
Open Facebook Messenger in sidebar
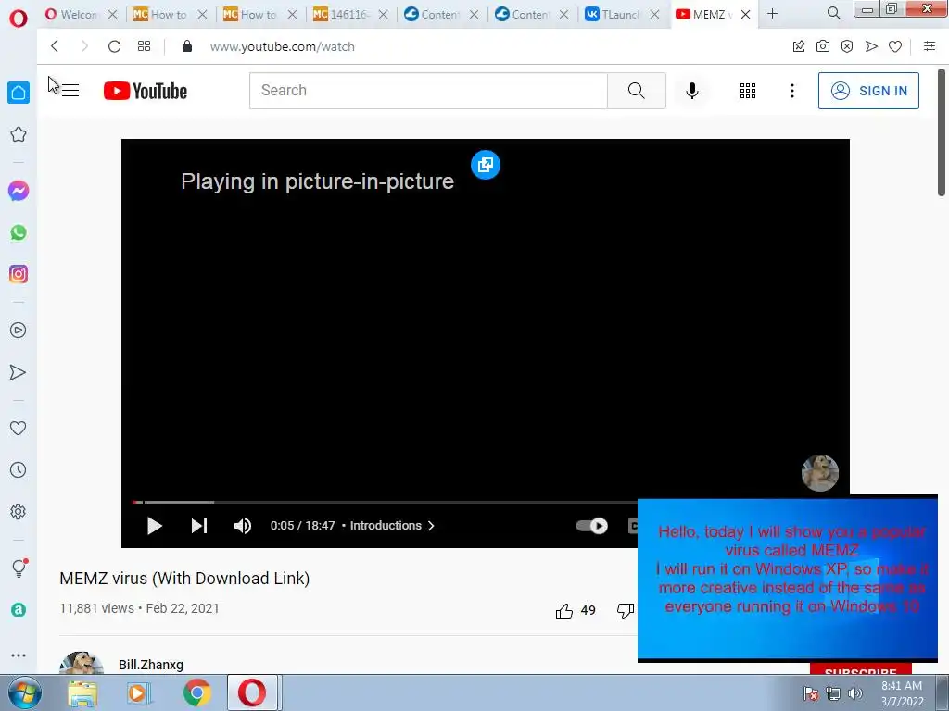click(19, 191)
